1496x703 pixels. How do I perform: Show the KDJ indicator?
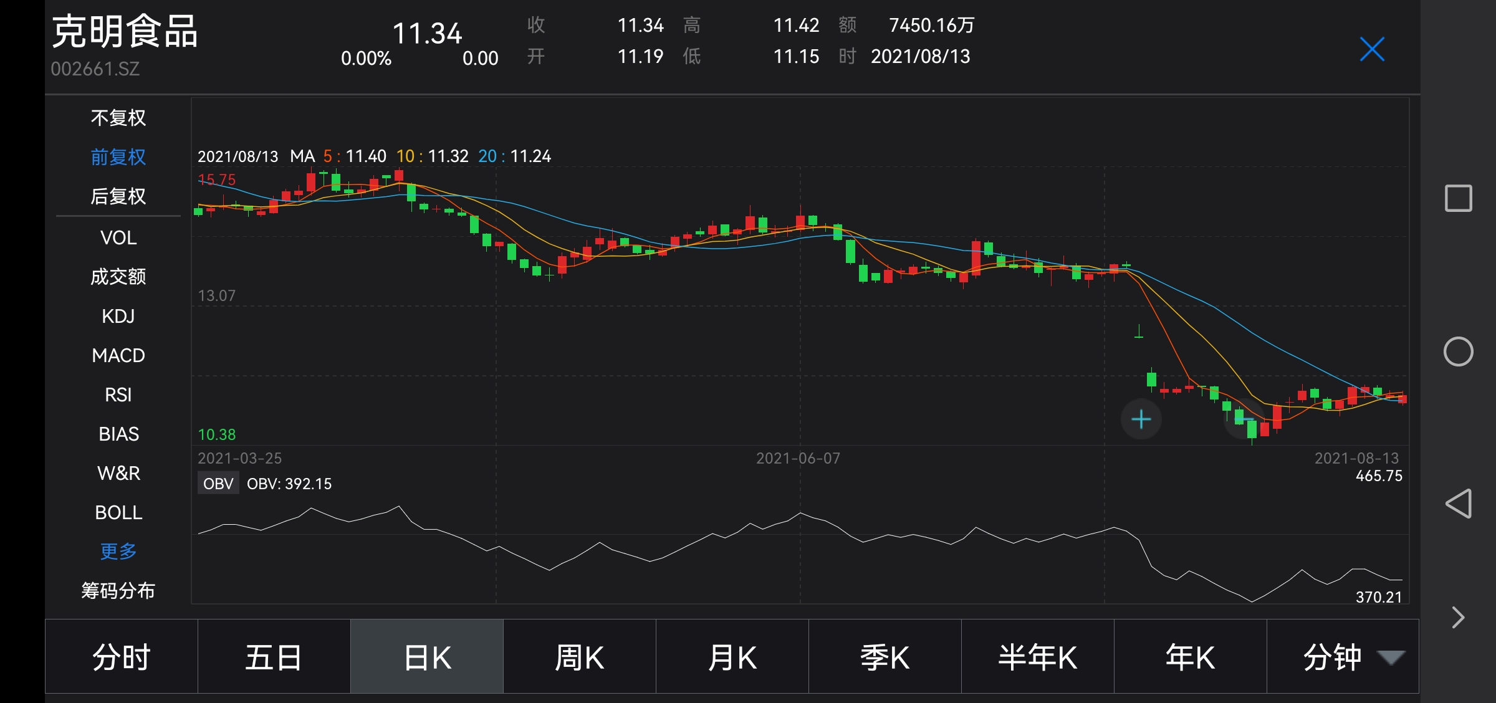(x=118, y=316)
